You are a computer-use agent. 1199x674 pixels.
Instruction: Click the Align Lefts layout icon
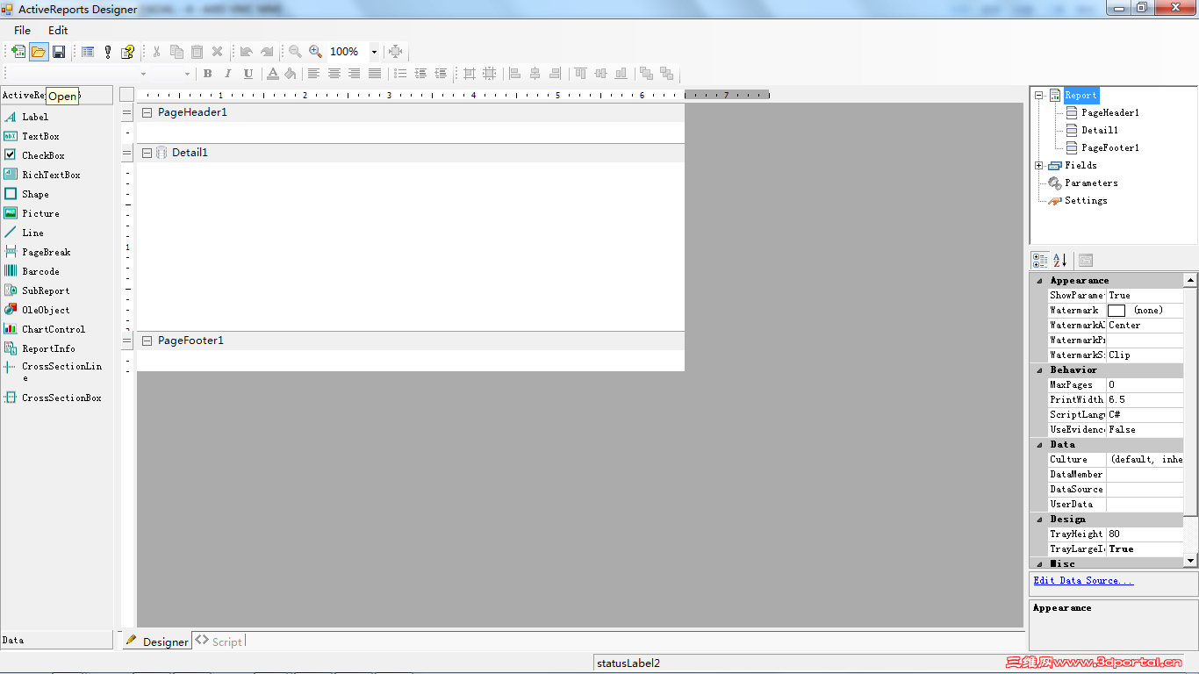coord(514,74)
